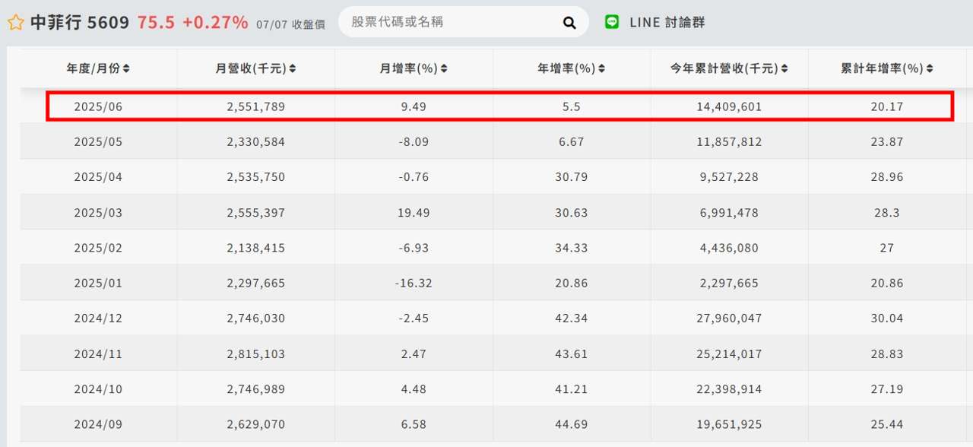This screenshot has height=447, width=973.
Task: Click cumulative growth value 23.87
Action: point(887,142)
